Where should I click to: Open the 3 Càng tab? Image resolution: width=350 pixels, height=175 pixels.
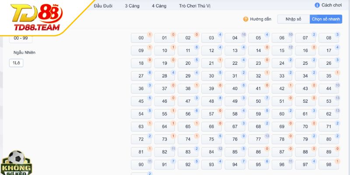pyautogui.click(x=132, y=6)
